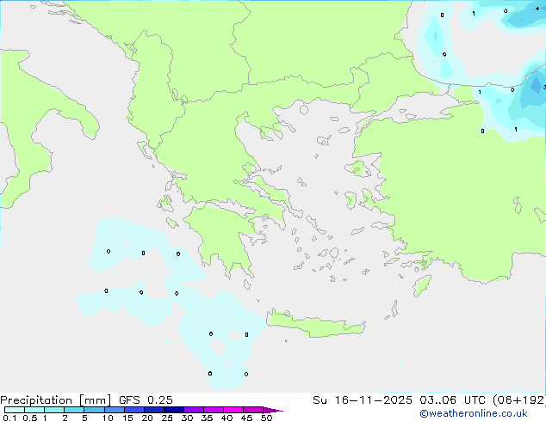Click the '35' legend scale label
Image resolution: width=546 pixels, height=421 pixels.
tap(207, 418)
